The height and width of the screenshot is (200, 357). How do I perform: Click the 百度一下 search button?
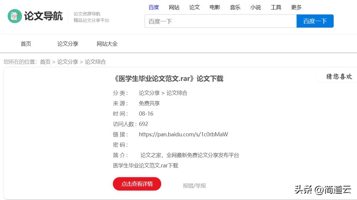[x=315, y=21]
